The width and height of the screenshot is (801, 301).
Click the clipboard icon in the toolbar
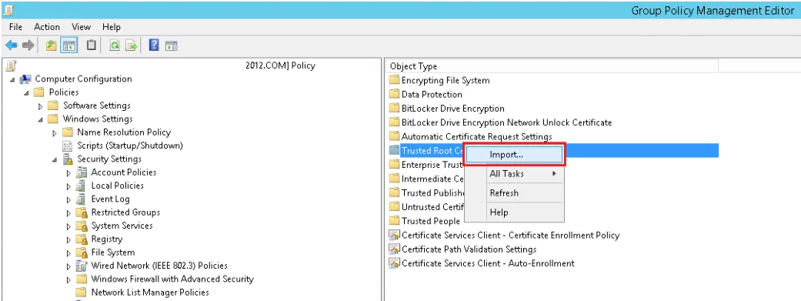coord(91,45)
